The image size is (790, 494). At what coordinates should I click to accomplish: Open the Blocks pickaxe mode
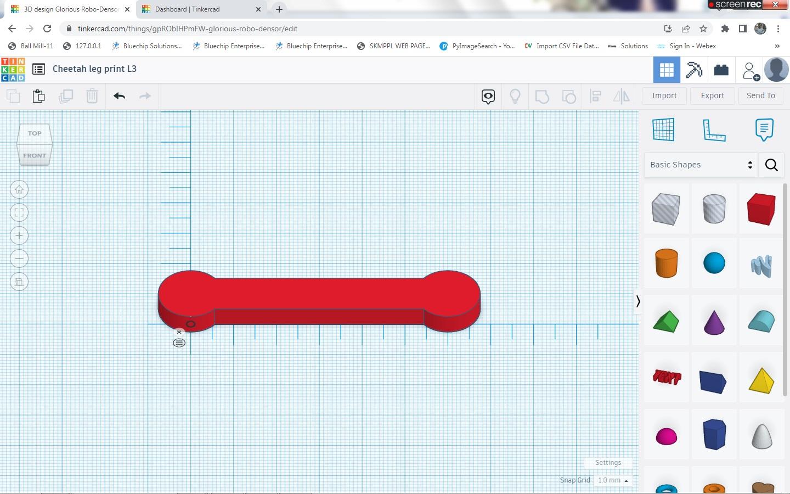(694, 70)
